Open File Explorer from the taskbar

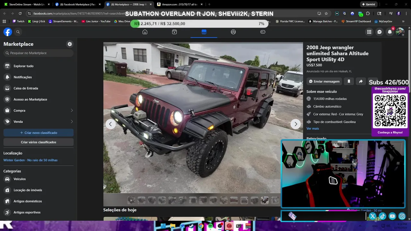[172, 226]
